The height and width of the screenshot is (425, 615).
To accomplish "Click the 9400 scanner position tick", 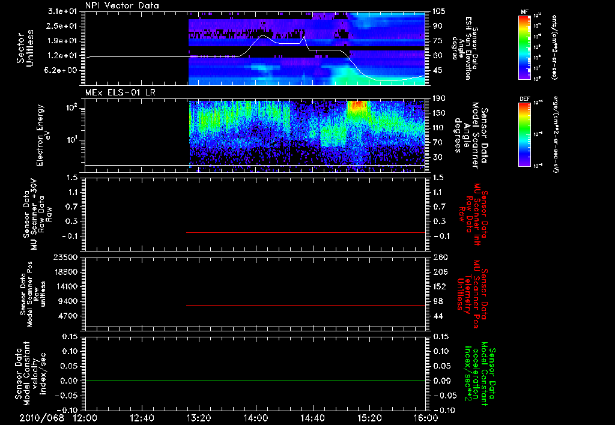I will pos(67,301).
